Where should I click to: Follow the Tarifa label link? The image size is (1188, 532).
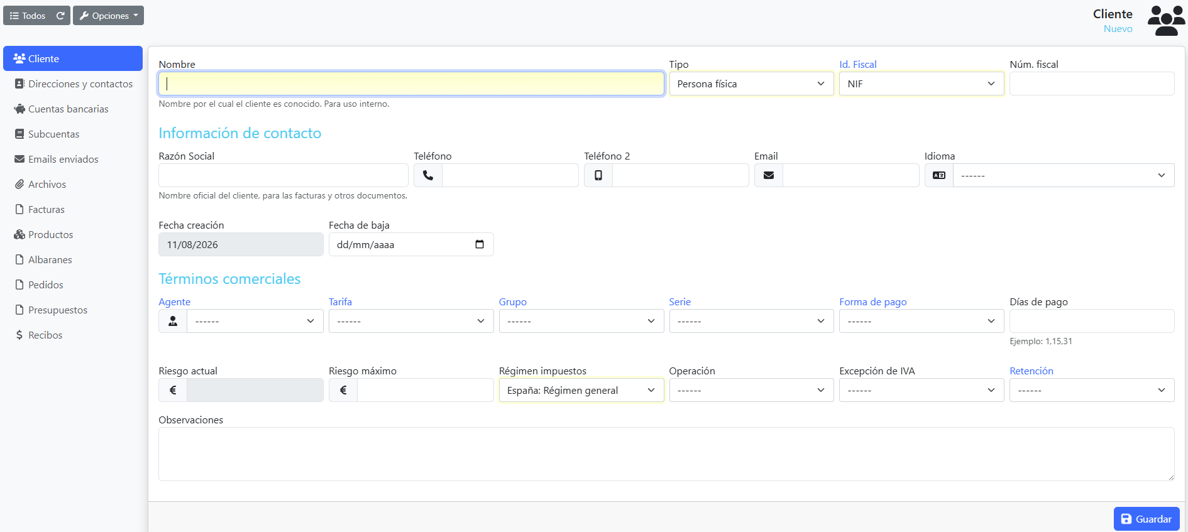pyautogui.click(x=340, y=302)
